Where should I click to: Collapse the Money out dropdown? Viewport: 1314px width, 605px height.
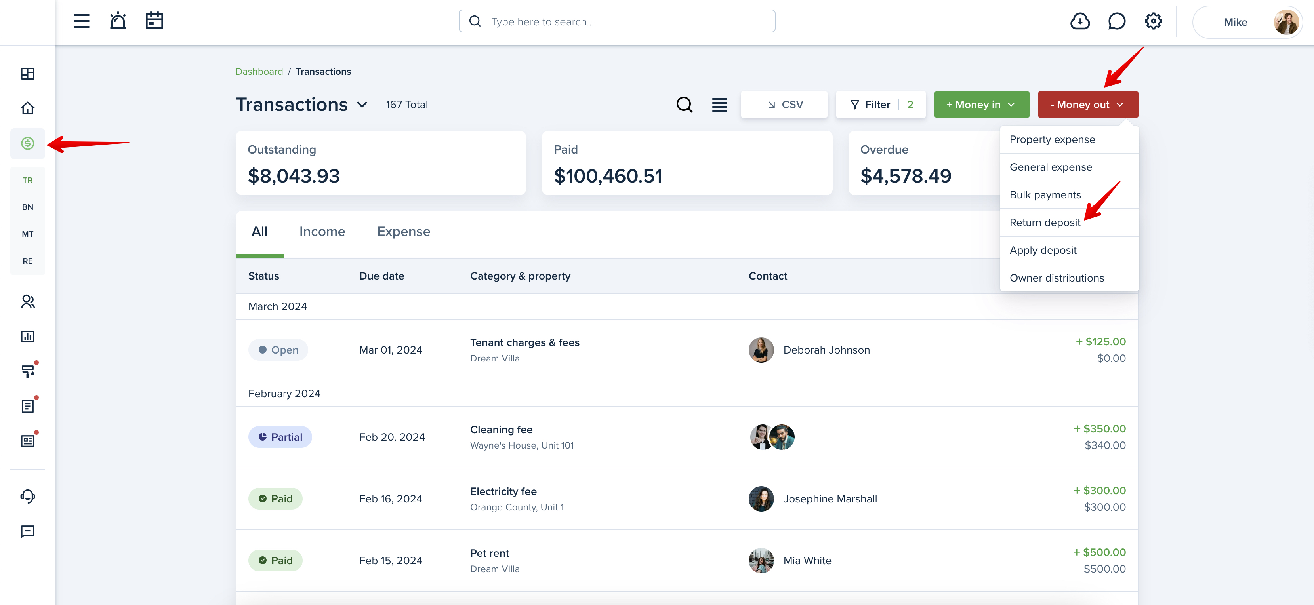tap(1087, 105)
